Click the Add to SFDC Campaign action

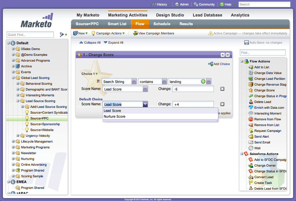(267, 160)
